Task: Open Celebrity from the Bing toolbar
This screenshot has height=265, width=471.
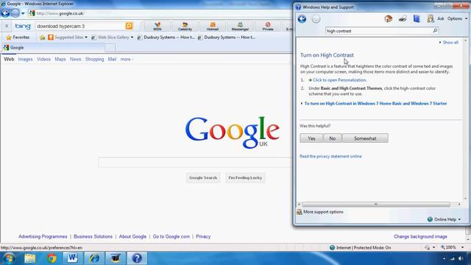Action: (185, 26)
